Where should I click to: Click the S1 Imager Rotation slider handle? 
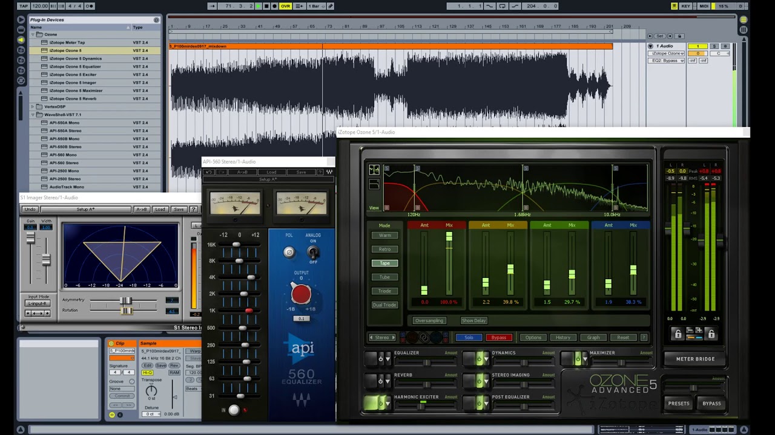coord(127,311)
